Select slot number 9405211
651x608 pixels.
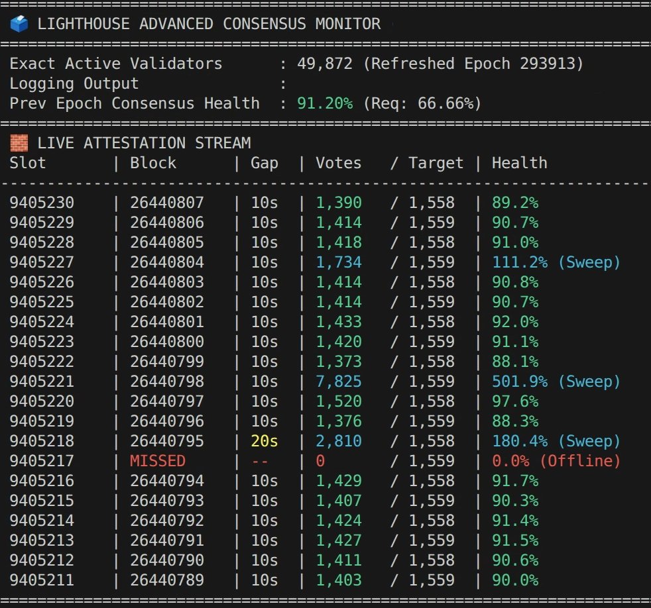pos(42,580)
